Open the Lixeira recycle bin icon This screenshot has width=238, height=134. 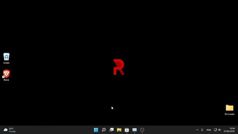click(6, 58)
